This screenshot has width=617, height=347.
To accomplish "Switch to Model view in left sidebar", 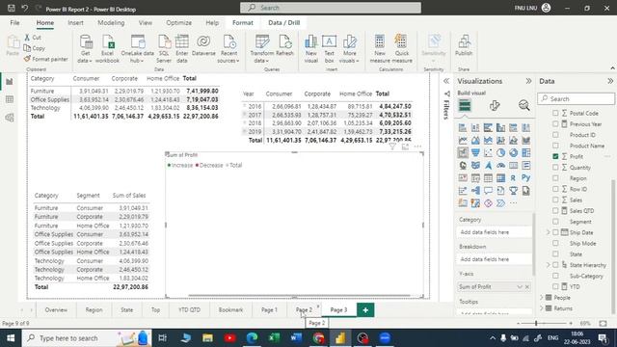I will (x=10, y=118).
